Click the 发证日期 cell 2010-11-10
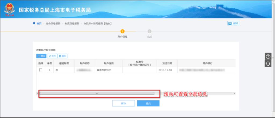275x118 pixels. 165,70
